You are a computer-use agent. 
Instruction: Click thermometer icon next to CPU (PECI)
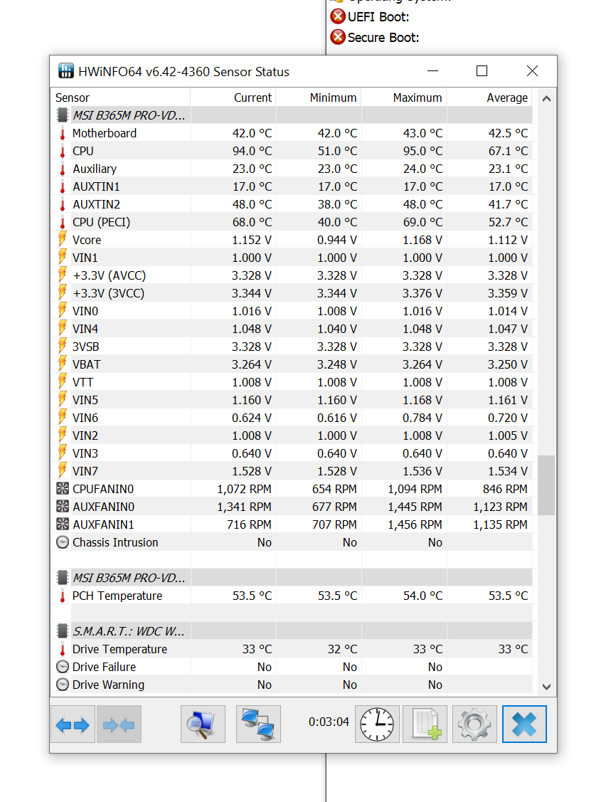(63, 223)
